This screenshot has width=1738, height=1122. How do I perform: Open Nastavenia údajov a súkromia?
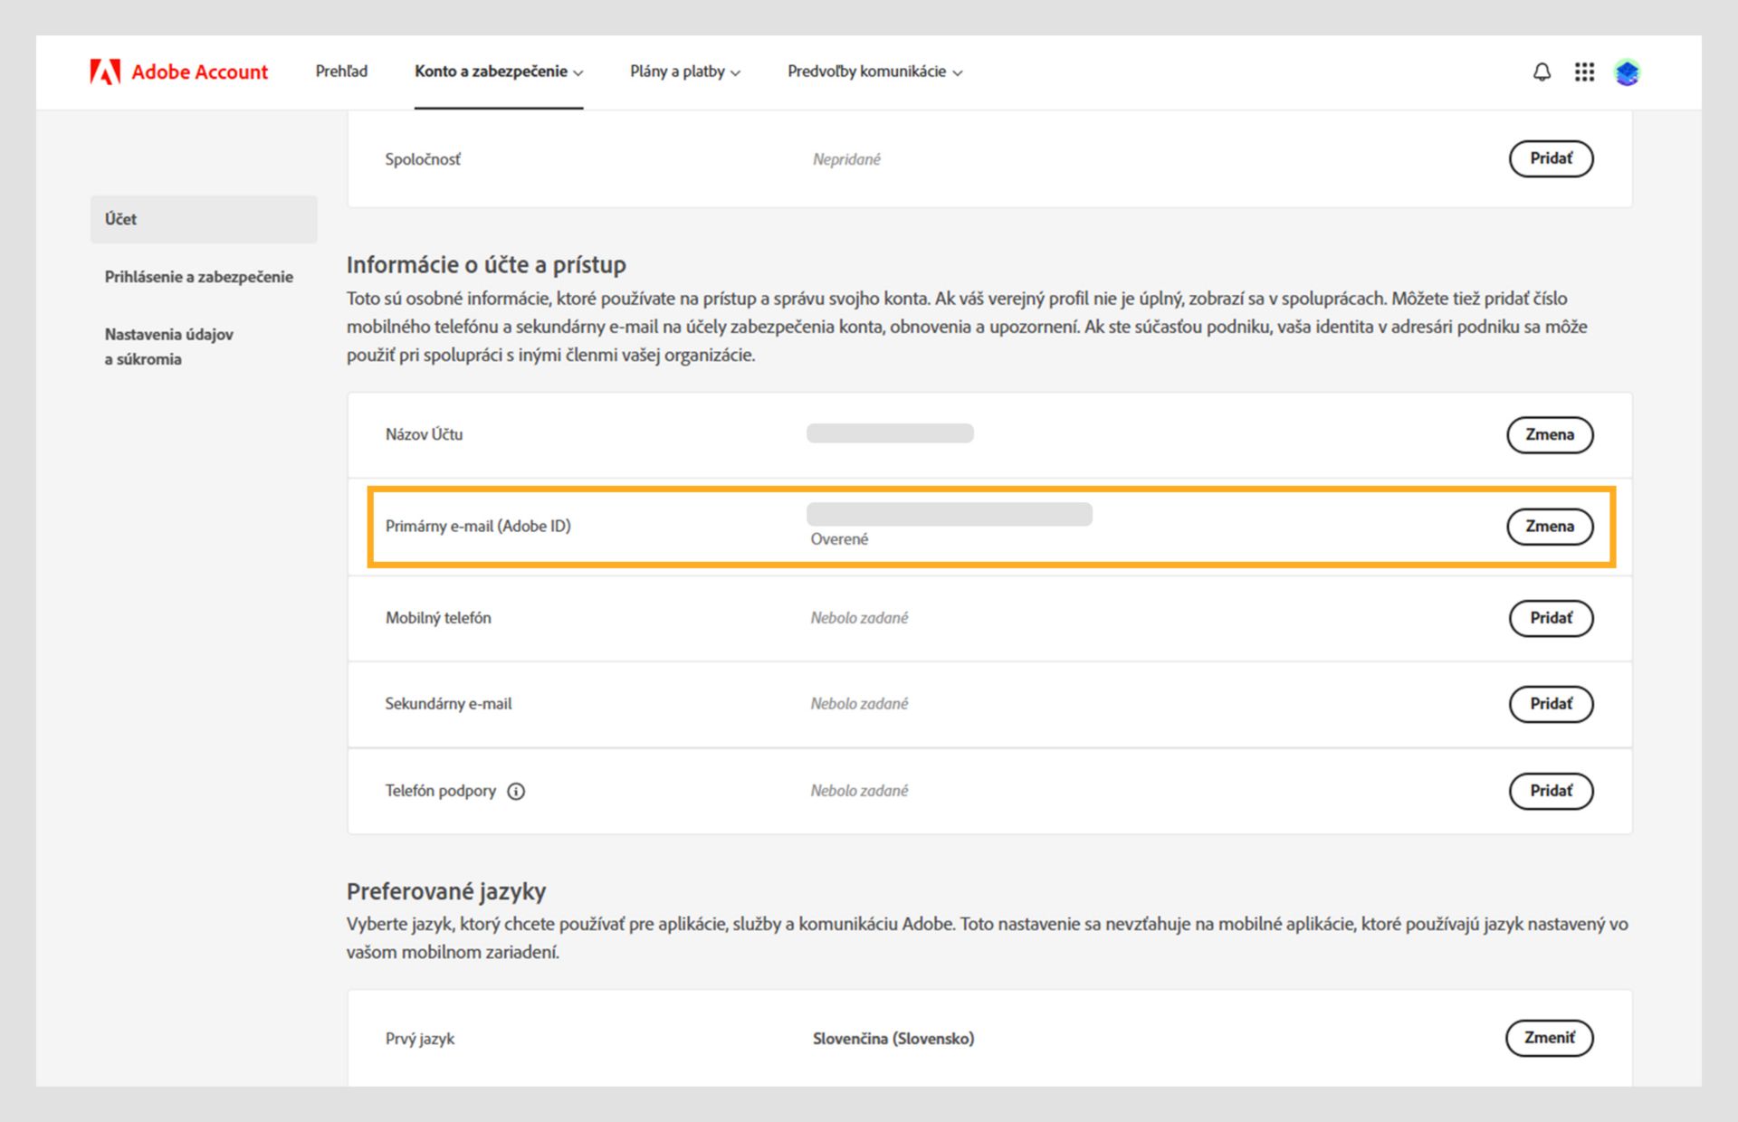[169, 347]
